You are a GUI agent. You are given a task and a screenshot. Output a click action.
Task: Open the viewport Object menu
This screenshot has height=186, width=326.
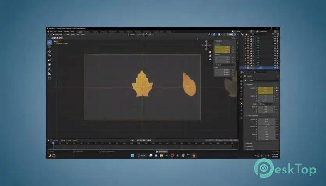[83, 35]
